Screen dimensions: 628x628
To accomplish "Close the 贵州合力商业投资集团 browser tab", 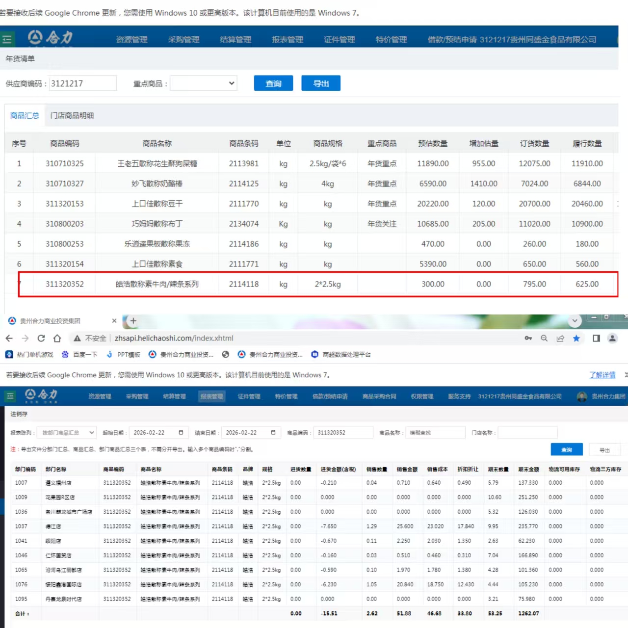I will tap(114, 321).
